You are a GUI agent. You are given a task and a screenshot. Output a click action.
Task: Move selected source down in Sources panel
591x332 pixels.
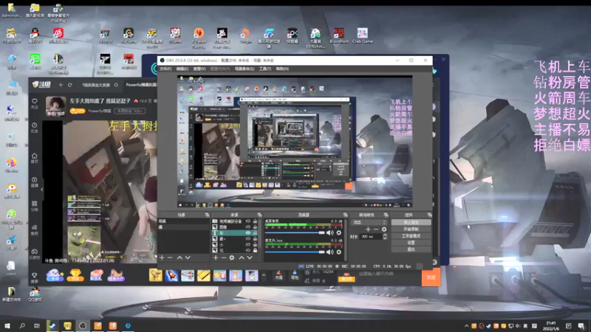tap(250, 257)
